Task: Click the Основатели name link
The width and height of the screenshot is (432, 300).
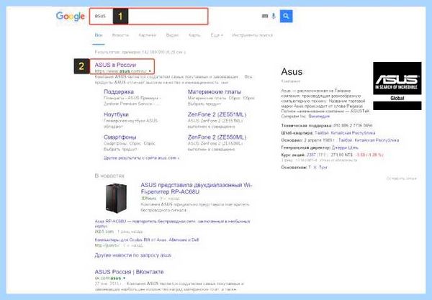Action: 318,167
